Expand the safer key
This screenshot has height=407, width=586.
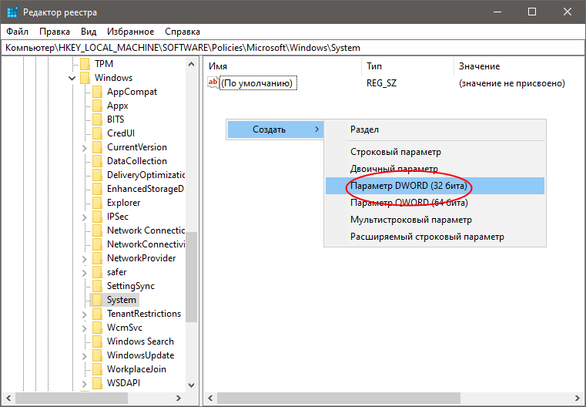pos(85,273)
